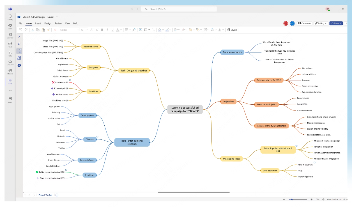Click the zoom in plus button

click(x=311, y=199)
